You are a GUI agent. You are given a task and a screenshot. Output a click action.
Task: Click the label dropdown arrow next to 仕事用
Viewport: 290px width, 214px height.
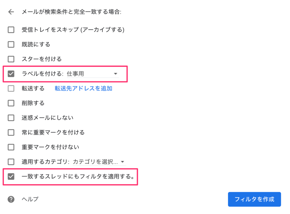[x=116, y=73]
